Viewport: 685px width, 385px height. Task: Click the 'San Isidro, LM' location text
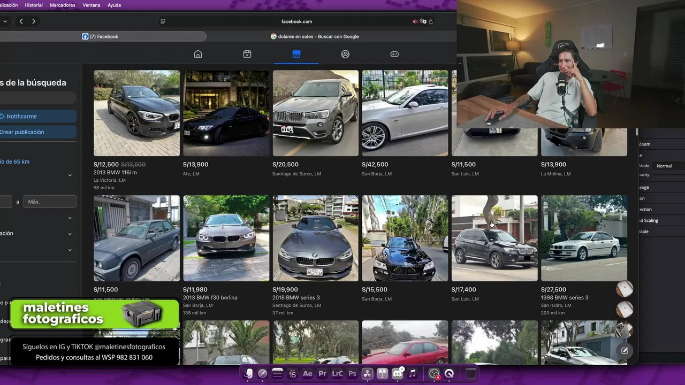click(556, 305)
